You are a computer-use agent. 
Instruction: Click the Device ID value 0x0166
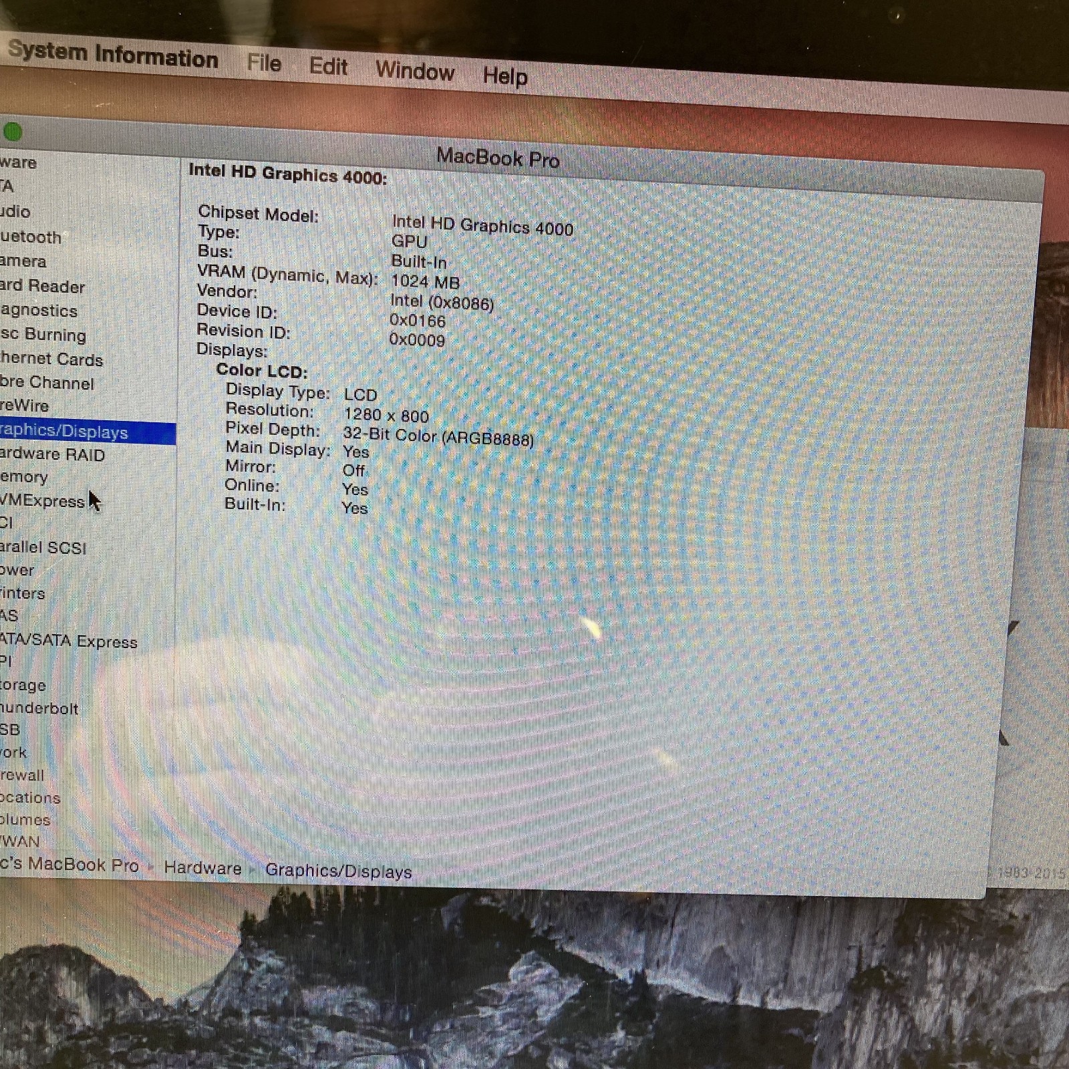click(418, 321)
